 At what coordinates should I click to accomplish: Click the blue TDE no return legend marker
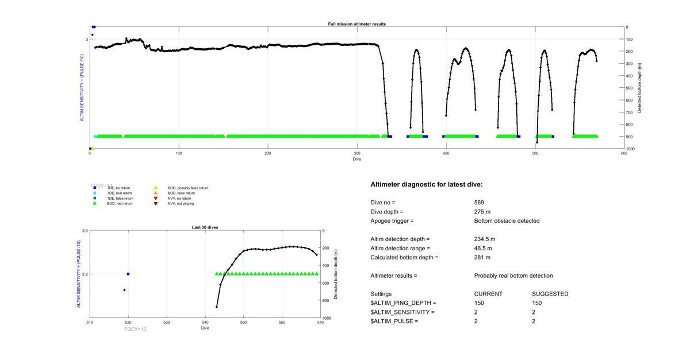tap(95, 188)
